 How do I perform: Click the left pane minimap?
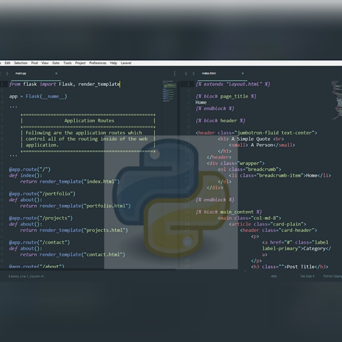click(x=168, y=91)
